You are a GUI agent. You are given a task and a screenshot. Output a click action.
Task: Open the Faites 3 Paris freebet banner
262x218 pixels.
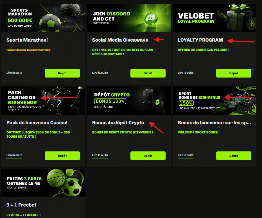43,183
